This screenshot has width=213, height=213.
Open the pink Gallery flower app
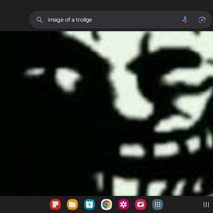click(x=124, y=204)
